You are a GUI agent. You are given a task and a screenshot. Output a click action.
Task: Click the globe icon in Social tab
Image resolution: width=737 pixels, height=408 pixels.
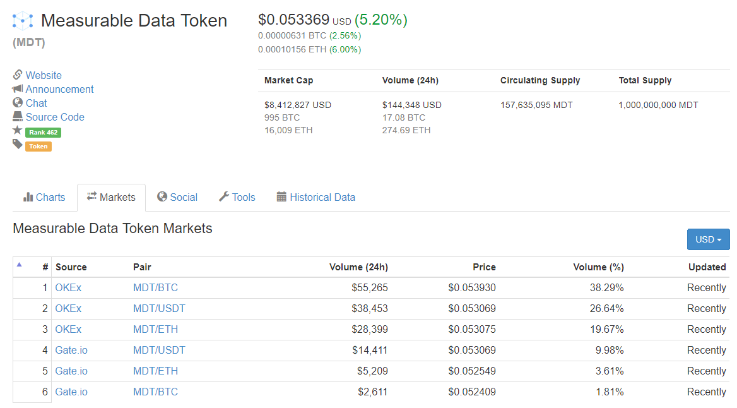pos(162,196)
